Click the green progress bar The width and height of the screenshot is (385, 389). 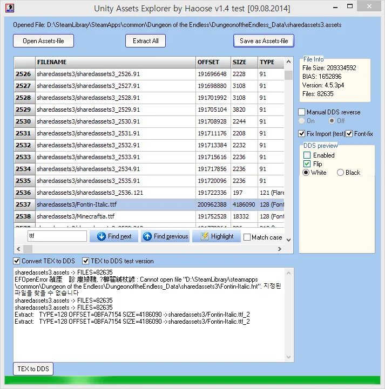click(x=192, y=380)
